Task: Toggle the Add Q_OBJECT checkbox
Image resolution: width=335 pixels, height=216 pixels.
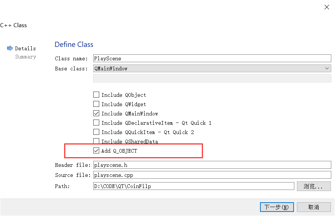Action: 96,150
